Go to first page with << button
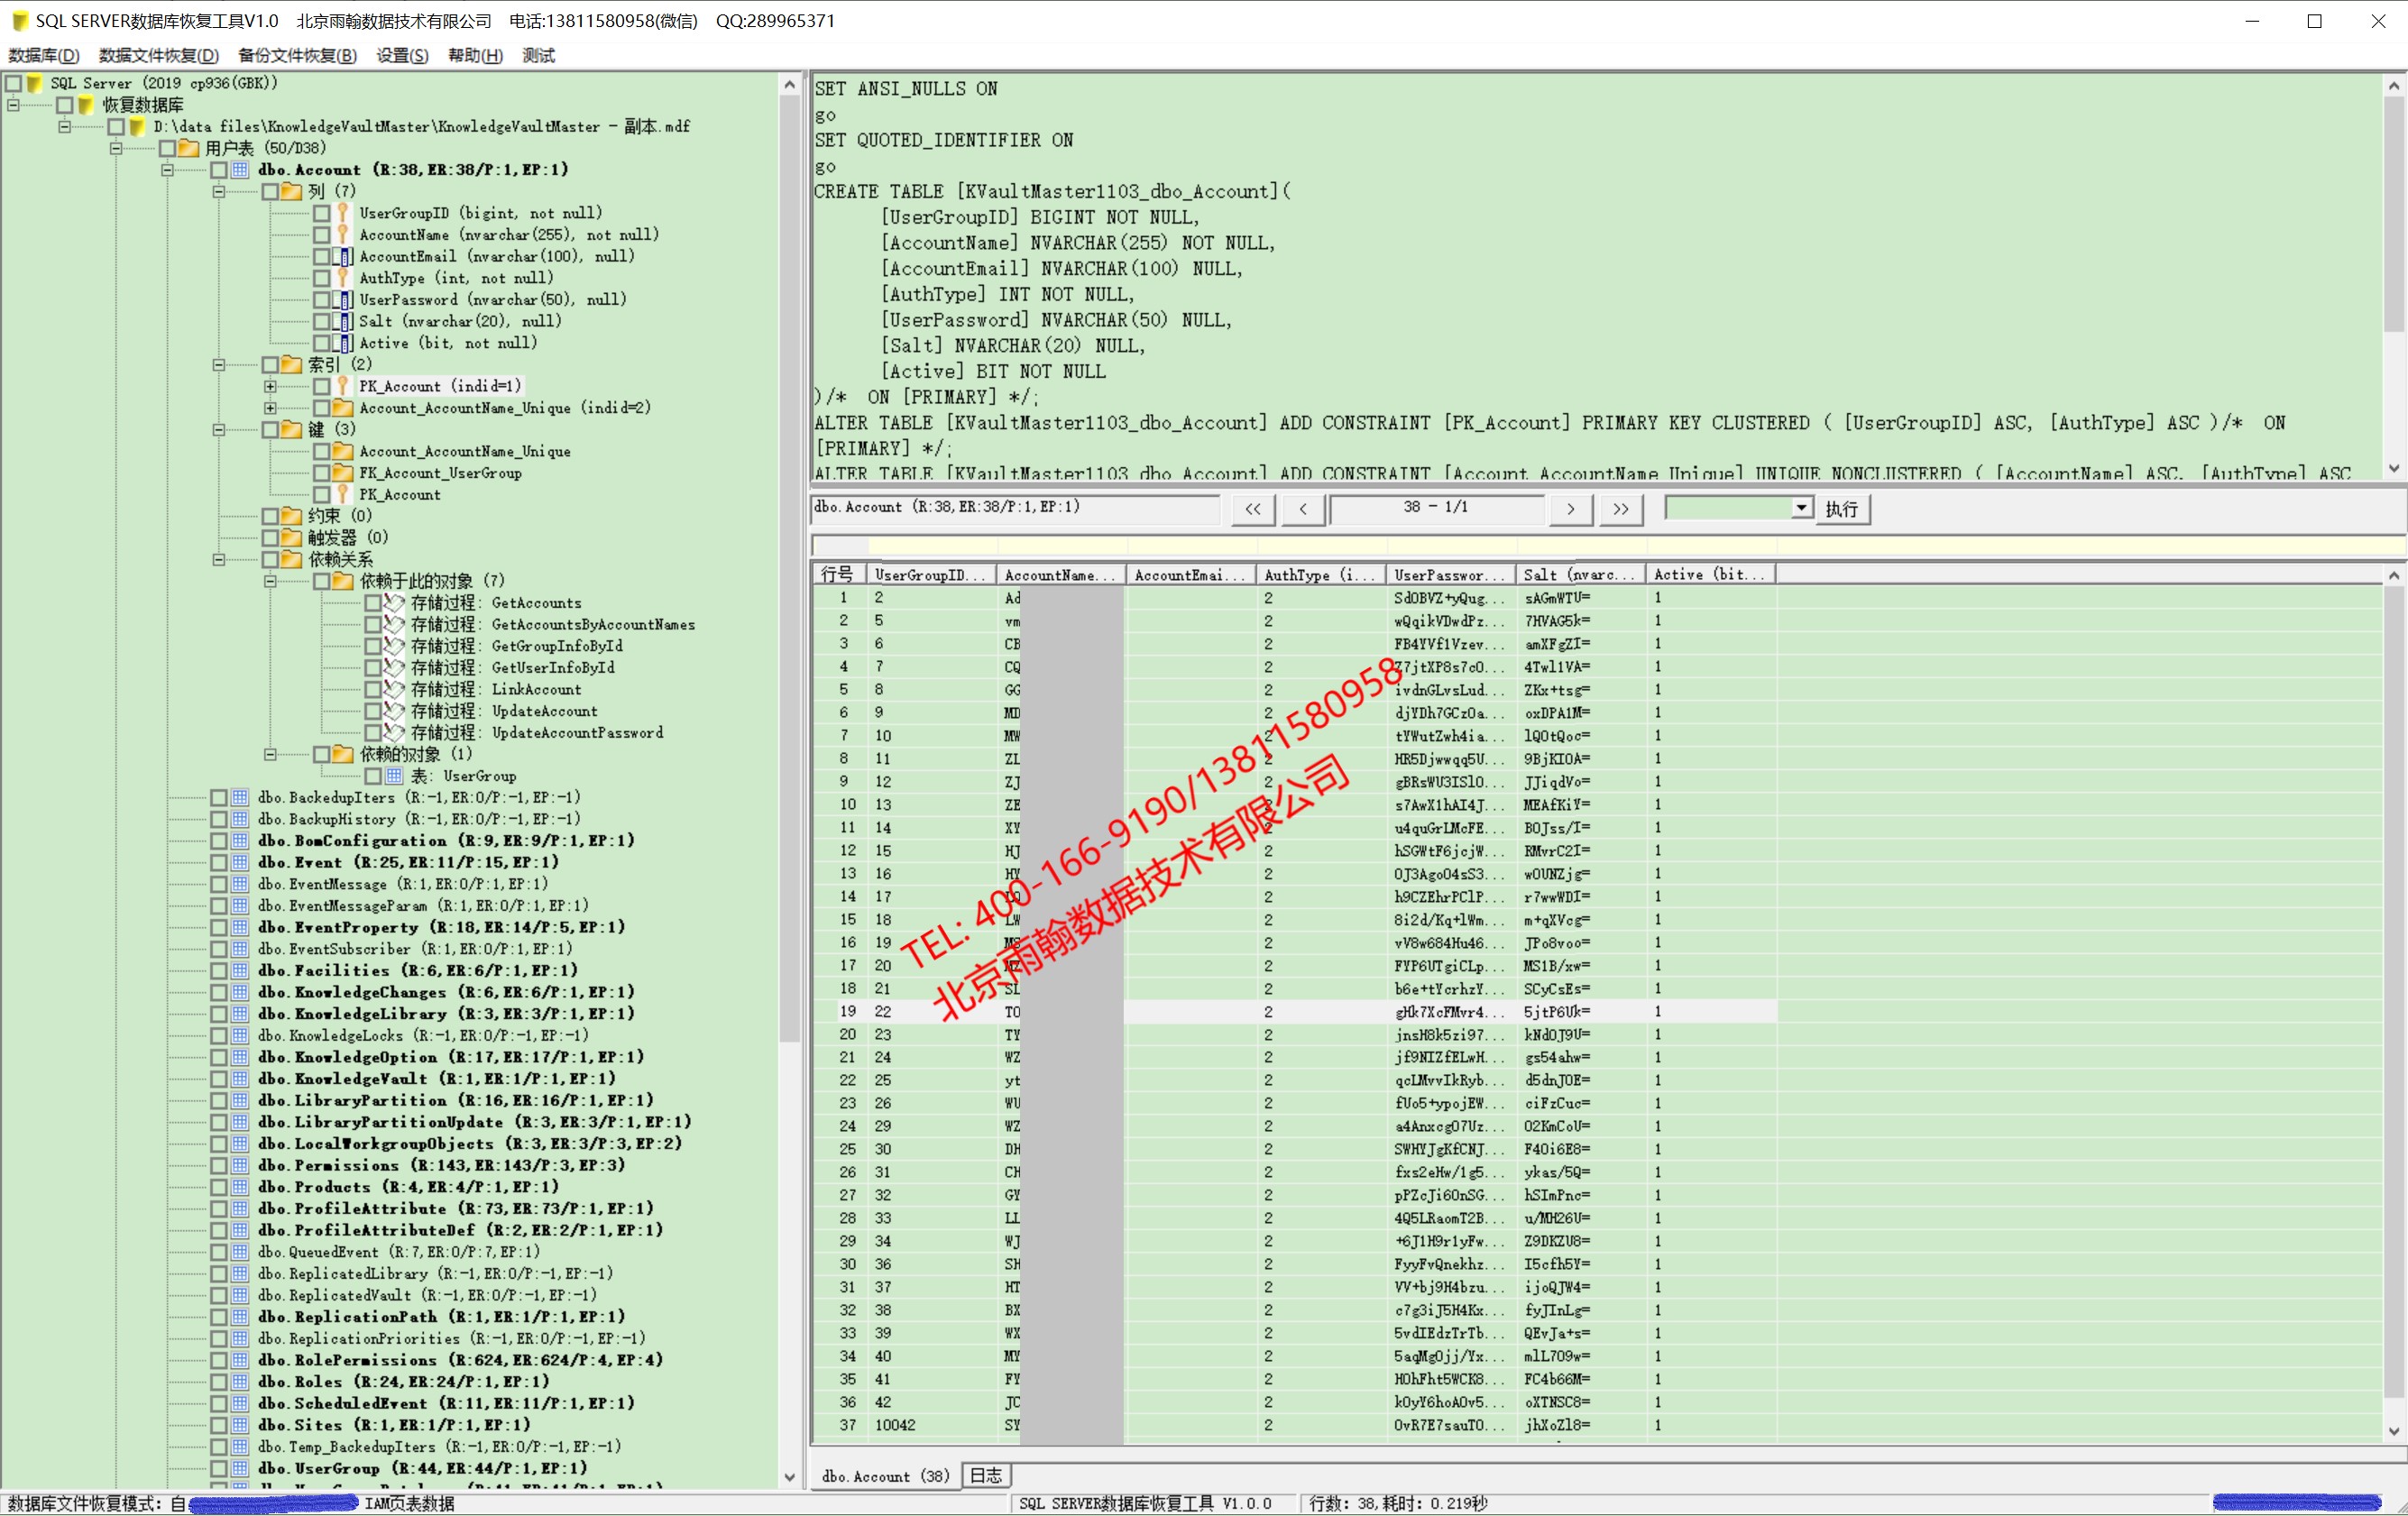 click(1253, 509)
